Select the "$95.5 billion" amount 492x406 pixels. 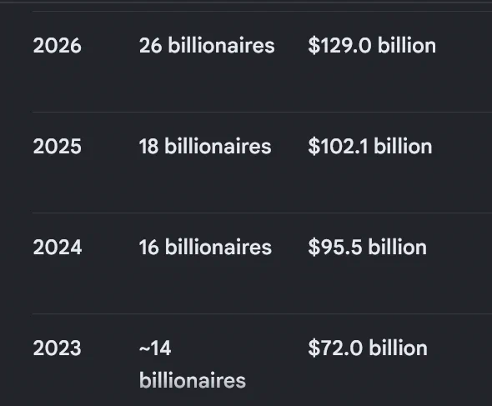click(367, 247)
